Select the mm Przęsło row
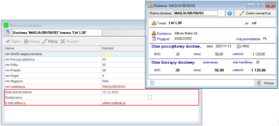Image resolution: width=279 pixels, height=126 pixels. click(x=75, y=70)
